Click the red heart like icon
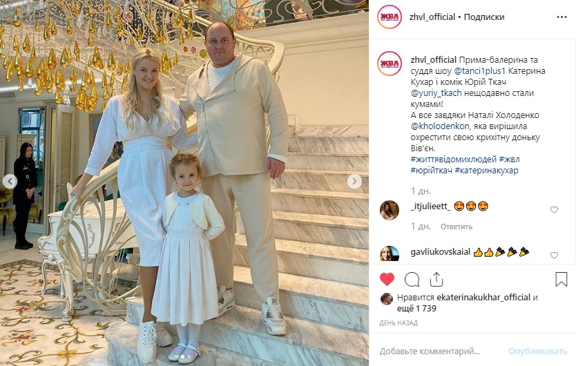The width and height of the screenshot is (576, 366). (387, 280)
